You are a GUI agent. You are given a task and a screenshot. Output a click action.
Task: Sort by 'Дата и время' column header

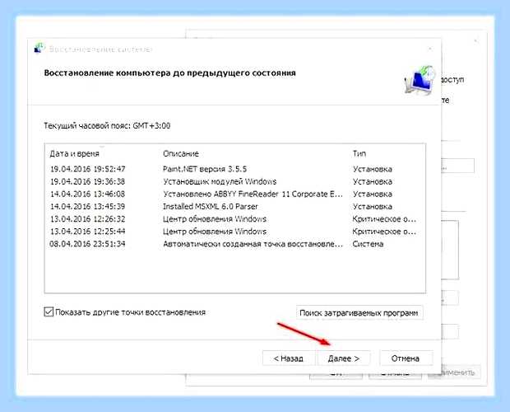click(75, 154)
